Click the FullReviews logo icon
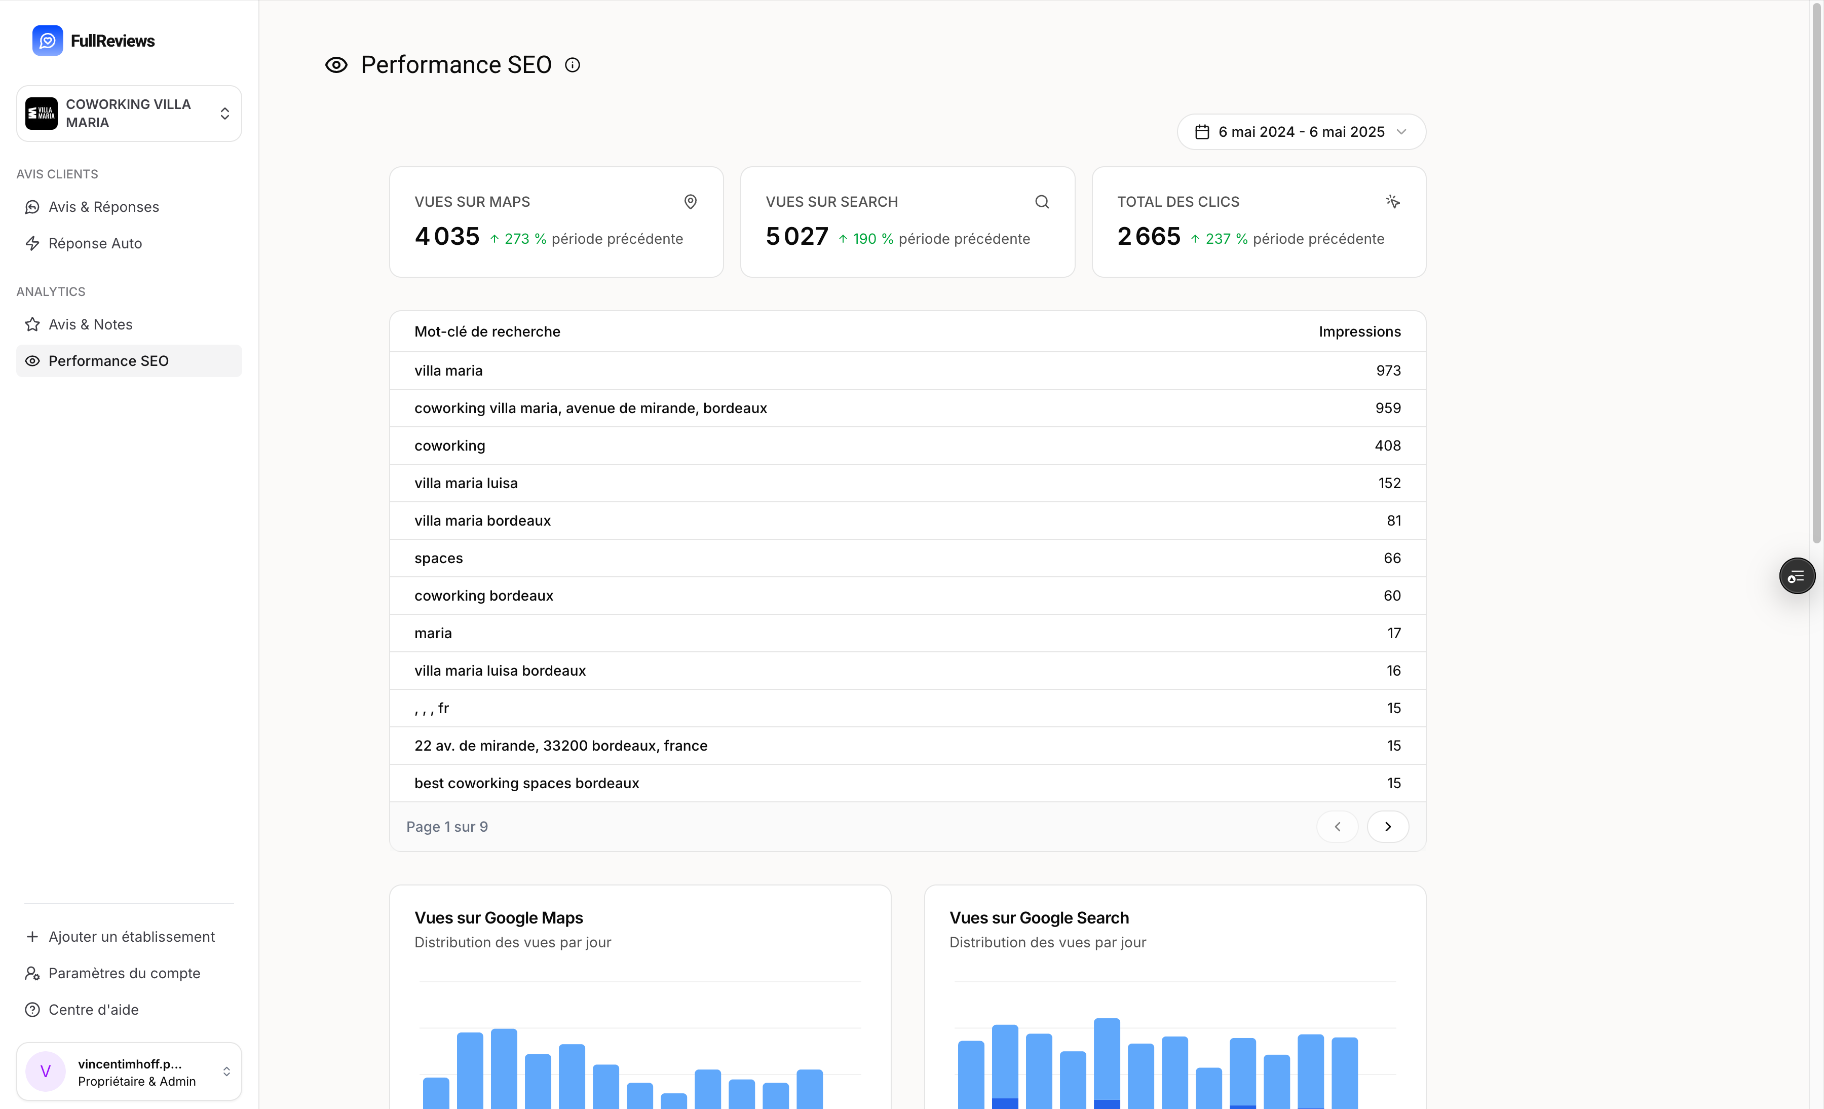The image size is (1824, 1109). pyautogui.click(x=48, y=41)
